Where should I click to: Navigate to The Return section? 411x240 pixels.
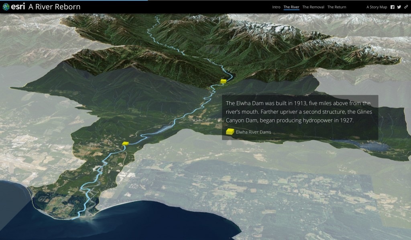click(x=337, y=7)
